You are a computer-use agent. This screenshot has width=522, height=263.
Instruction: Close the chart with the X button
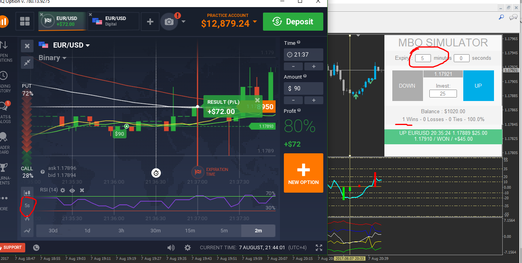pos(27,46)
